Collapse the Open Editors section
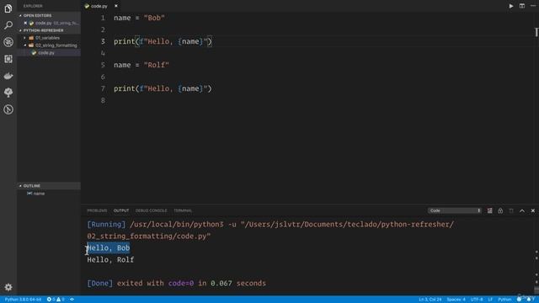The image size is (539, 303). [x=49, y=15]
